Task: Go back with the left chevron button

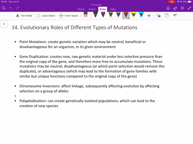Action: point(4,24)
